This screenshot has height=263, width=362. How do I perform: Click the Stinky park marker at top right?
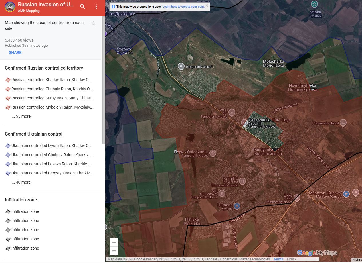314,4
